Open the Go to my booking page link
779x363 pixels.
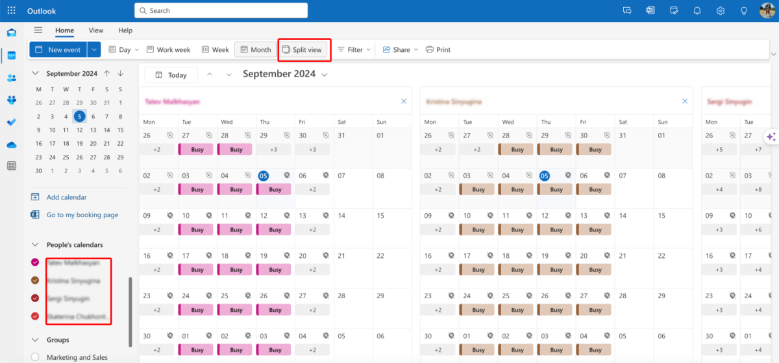(x=82, y=215)
